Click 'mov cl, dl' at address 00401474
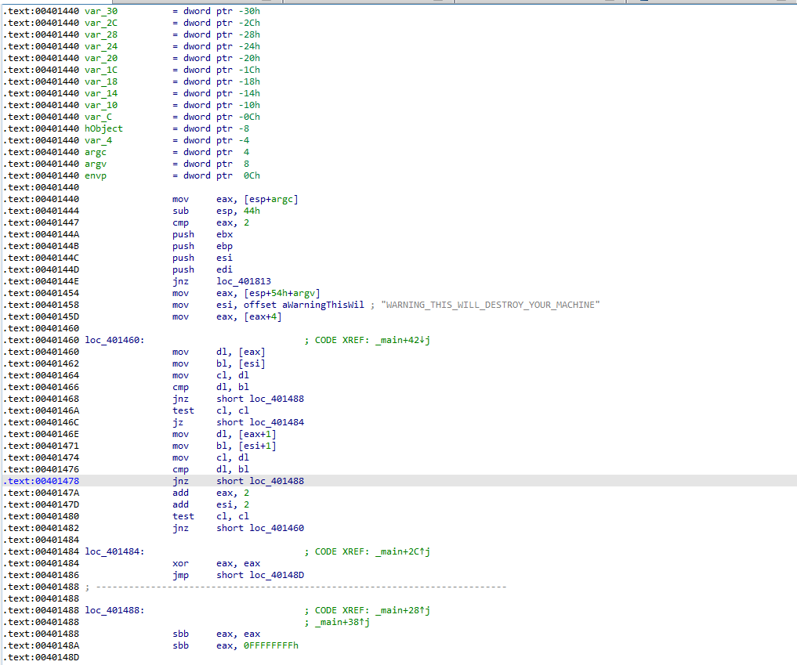This screenshot has height=665, width=797. (x=211, y=457)
